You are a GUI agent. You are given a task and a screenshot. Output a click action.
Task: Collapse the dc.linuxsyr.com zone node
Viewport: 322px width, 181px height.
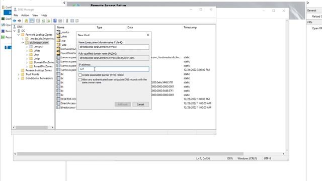point(23,43)
